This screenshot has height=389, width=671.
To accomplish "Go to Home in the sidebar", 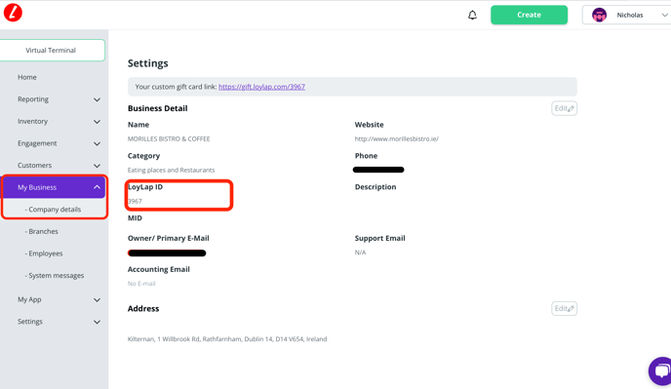I will coord(27,77).
